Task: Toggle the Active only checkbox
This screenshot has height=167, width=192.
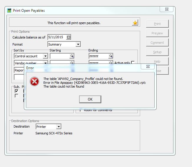Action: tap(133, 63)
